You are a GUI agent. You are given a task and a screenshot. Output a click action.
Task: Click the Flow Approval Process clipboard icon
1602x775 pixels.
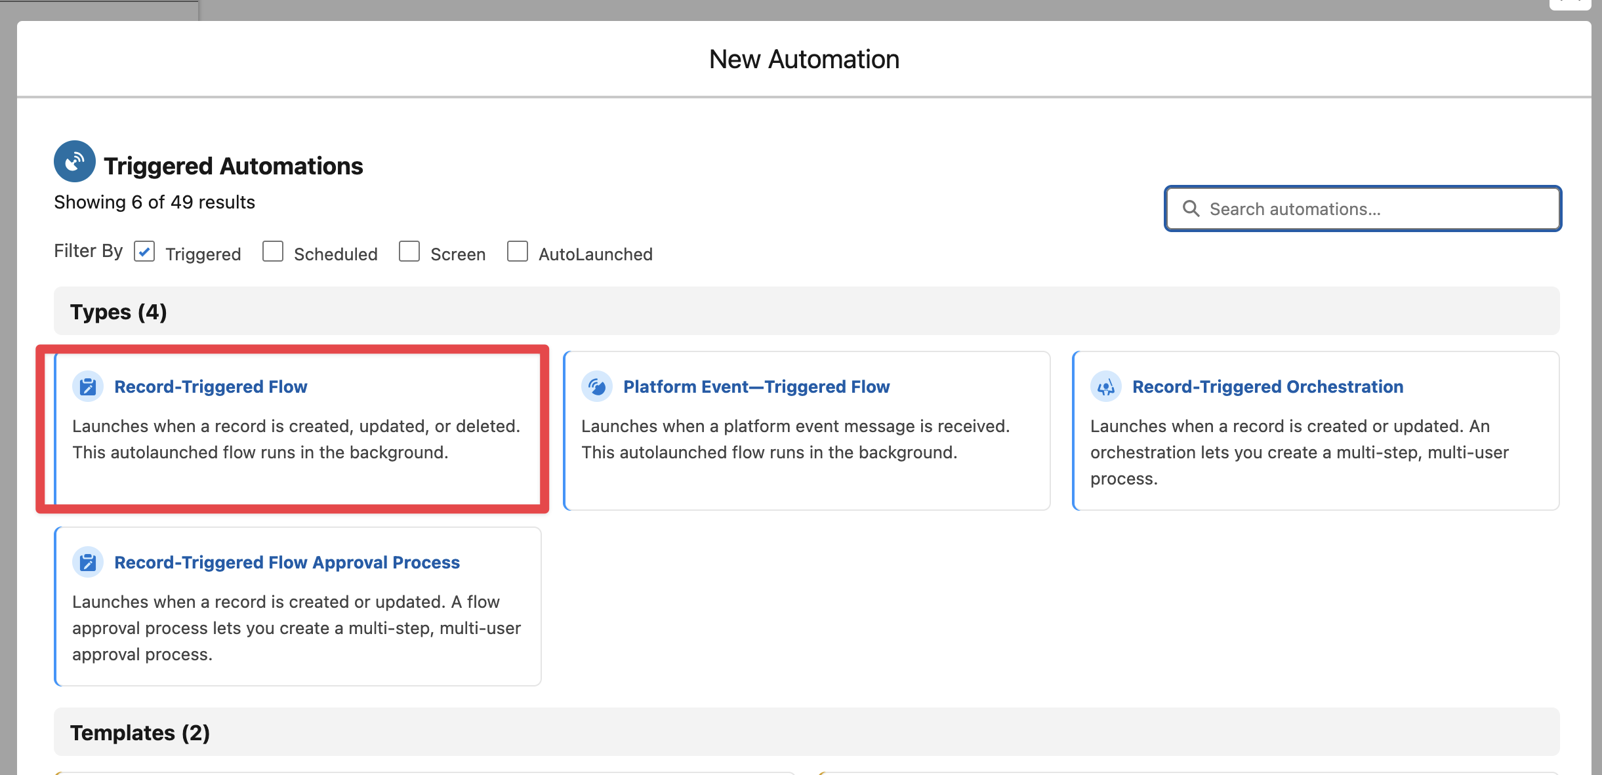[88, 563]
